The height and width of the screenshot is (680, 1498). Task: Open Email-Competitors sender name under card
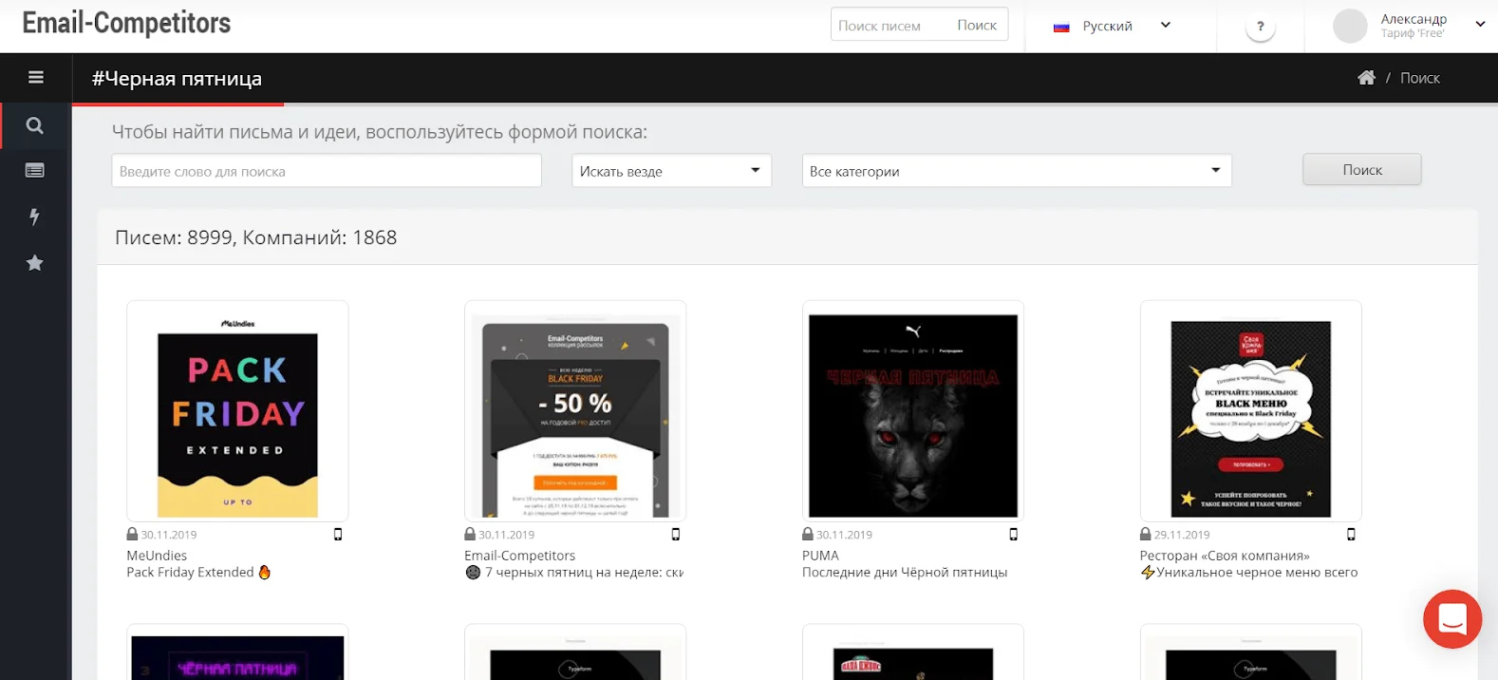pos(519,556)
